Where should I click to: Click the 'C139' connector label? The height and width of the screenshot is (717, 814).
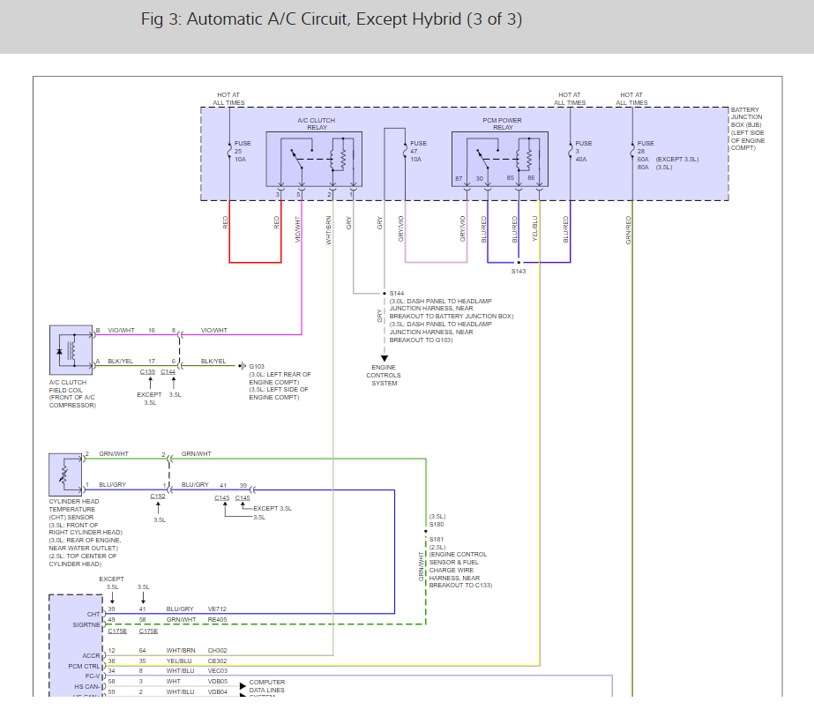click(147, 372)
